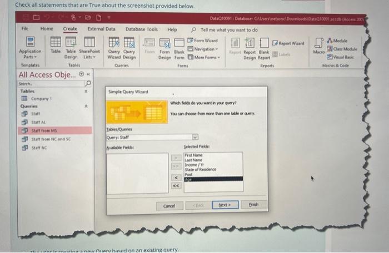Click the New document quick access icon
This screenshot has height=253, width=389.
click(99, 17)
